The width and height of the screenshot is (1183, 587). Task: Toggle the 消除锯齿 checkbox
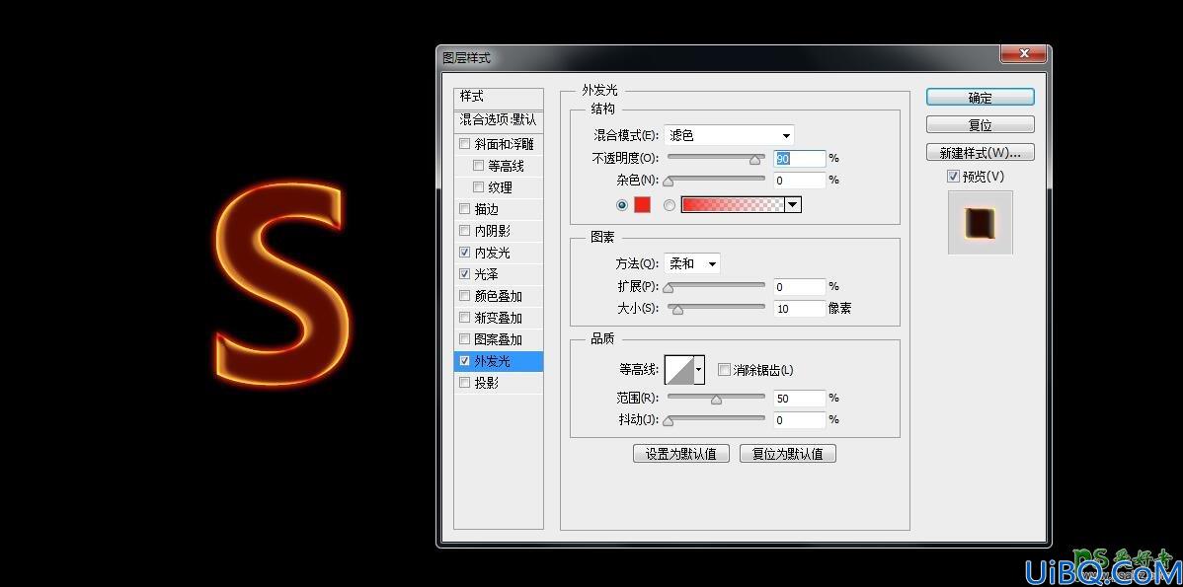(724, 370)
